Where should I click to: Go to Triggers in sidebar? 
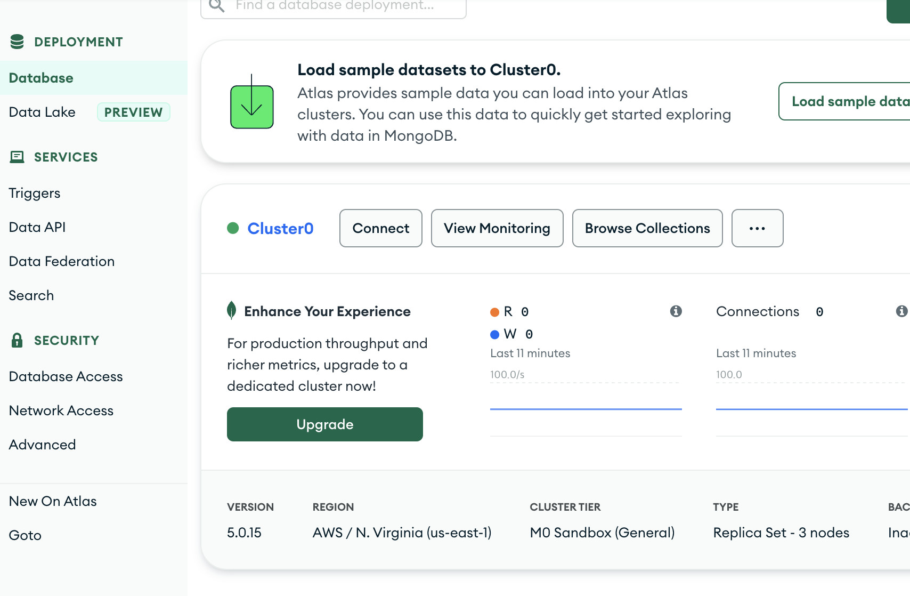tap(35, 193)
